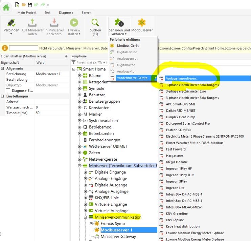Click the Räume tree icon

tap(85, 76)
